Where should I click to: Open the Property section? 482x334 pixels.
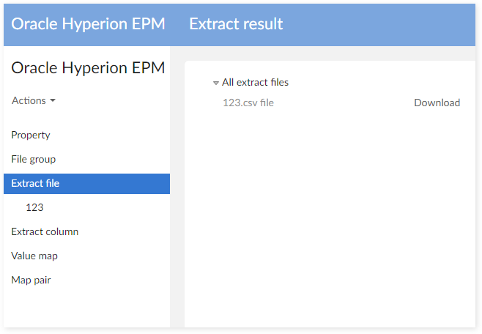pyautogui.click(x=31, y=135)
